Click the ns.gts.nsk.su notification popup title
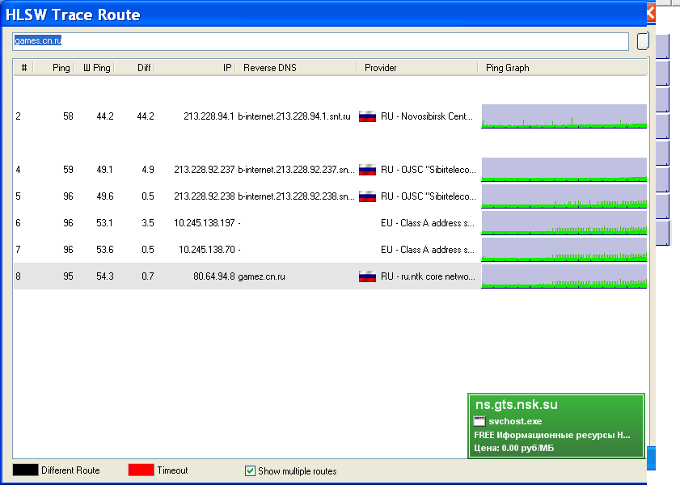The width and height of the screenshot is (680, 485). pyautogui.click(x=517, y=405)
